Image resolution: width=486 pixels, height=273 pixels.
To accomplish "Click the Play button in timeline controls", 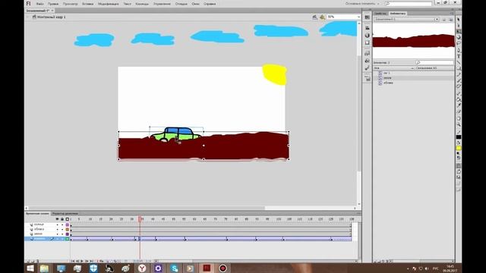I will [x=82, y=261].
